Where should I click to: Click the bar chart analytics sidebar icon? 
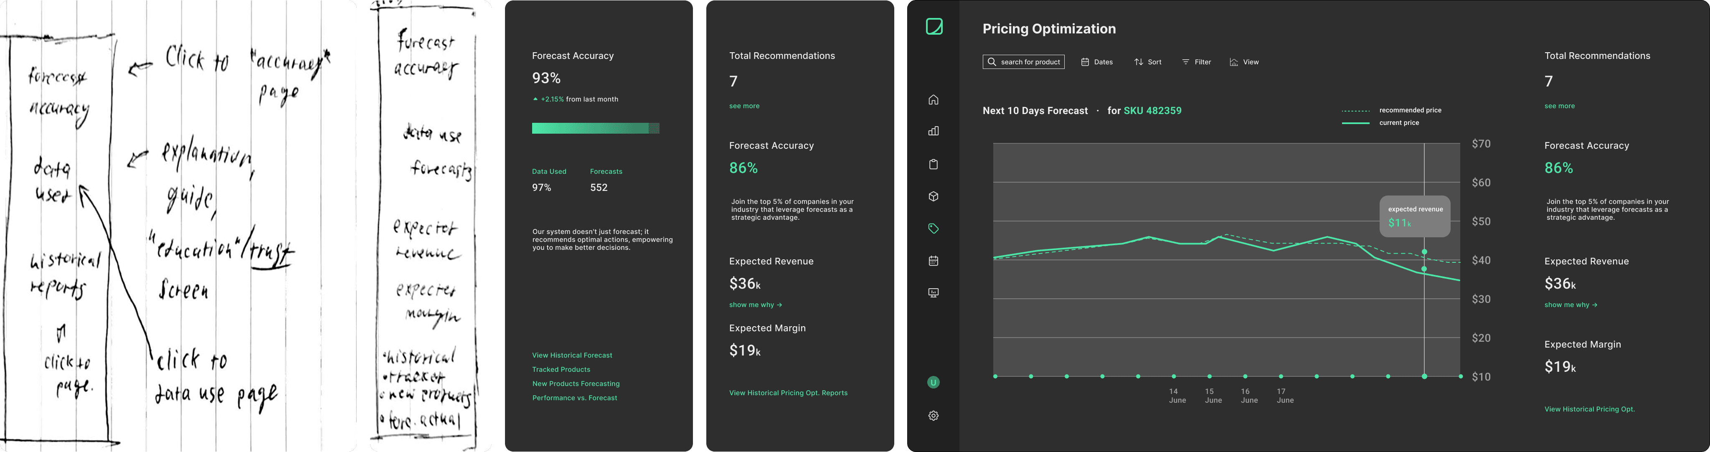pos(934,131)
